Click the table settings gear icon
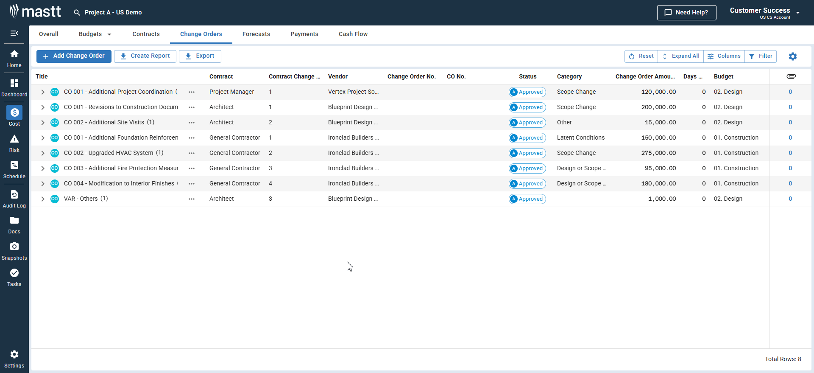 [792, 56]
